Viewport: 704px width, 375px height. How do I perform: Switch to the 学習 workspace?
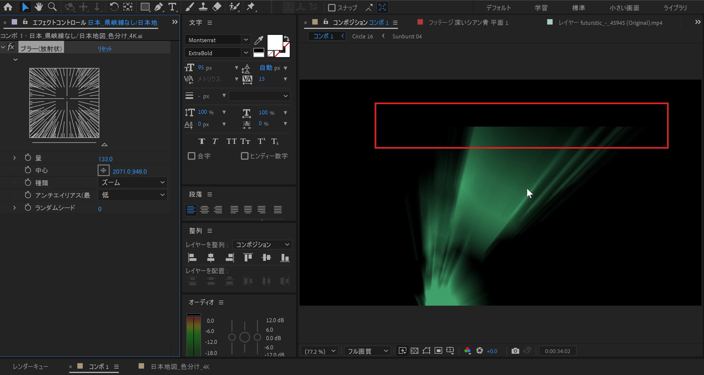[x=541, y=8]
